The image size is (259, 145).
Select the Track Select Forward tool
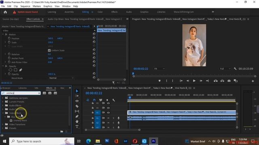77,96
